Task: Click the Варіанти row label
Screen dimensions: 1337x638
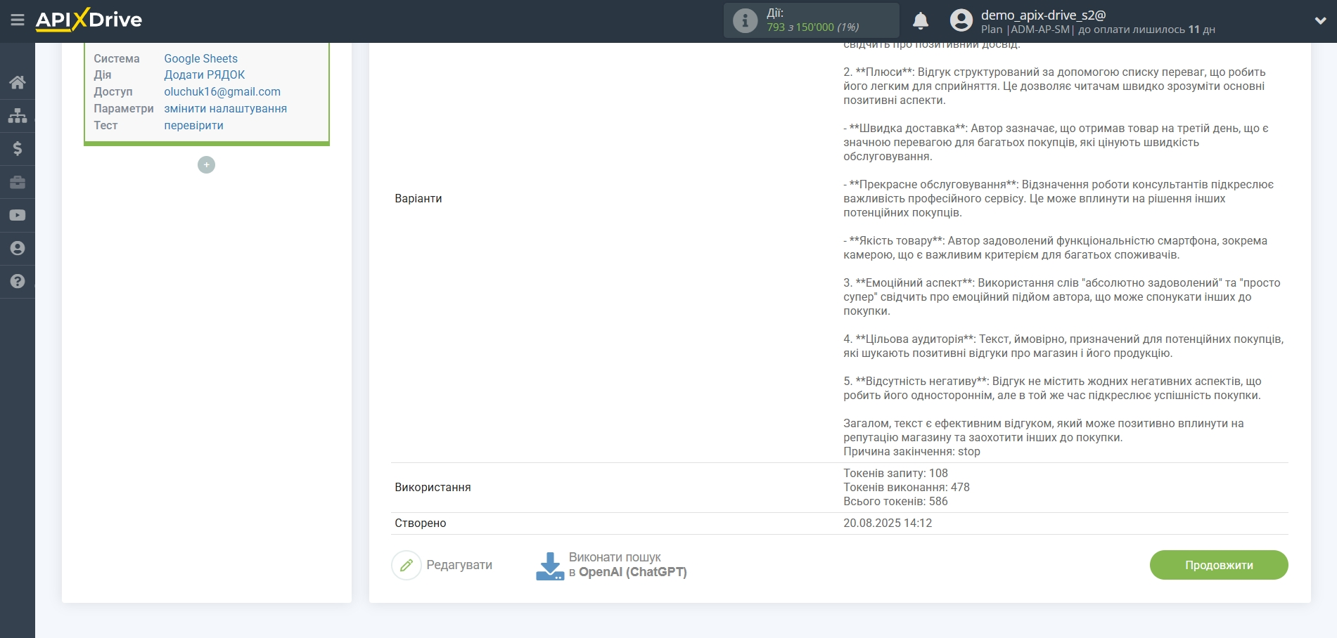Action: click(418, 198)
